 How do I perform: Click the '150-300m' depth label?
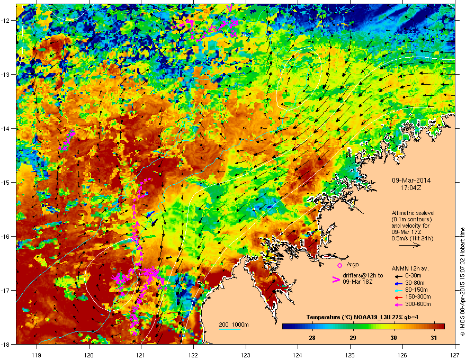tap(418, 296)
